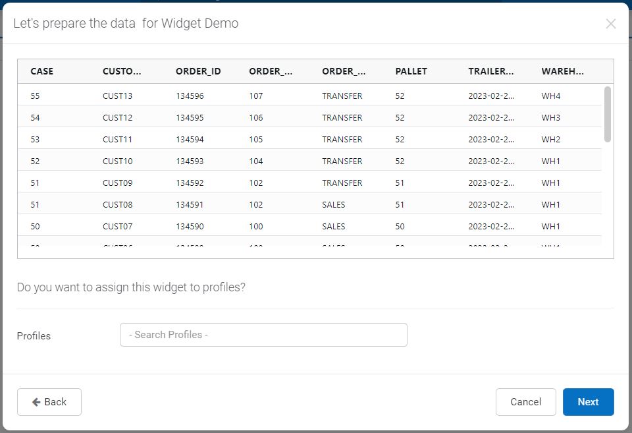Sort the table by PALLET column

click(x=411, y=71)
